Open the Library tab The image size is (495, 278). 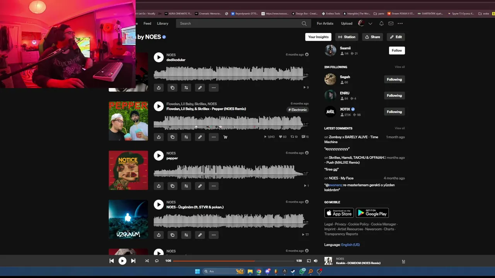[162, 24]
